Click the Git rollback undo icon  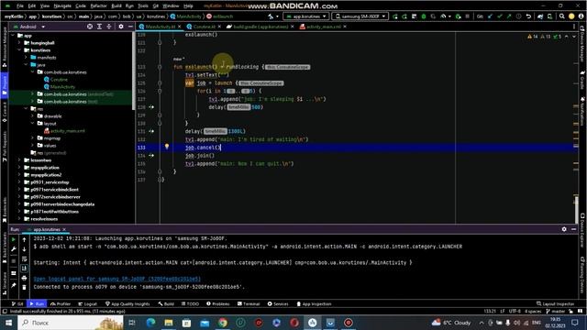click(528, 16)
